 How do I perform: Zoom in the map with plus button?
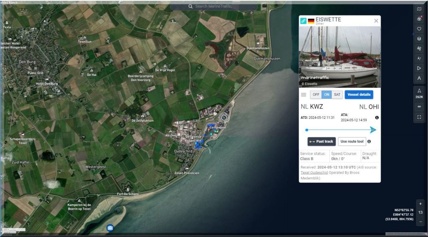pyautogui.click(x=420, y=204)
